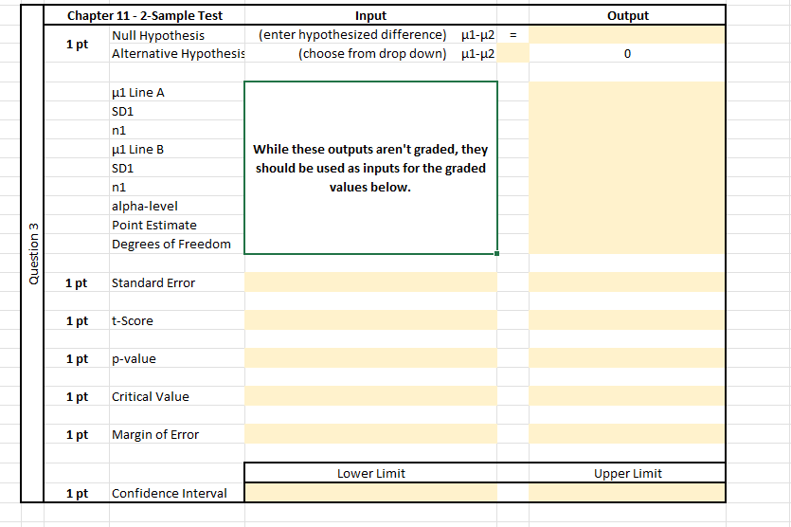Select the 'Output' column header
Viewport: 791px width, 527px height.
coord(627,16)
